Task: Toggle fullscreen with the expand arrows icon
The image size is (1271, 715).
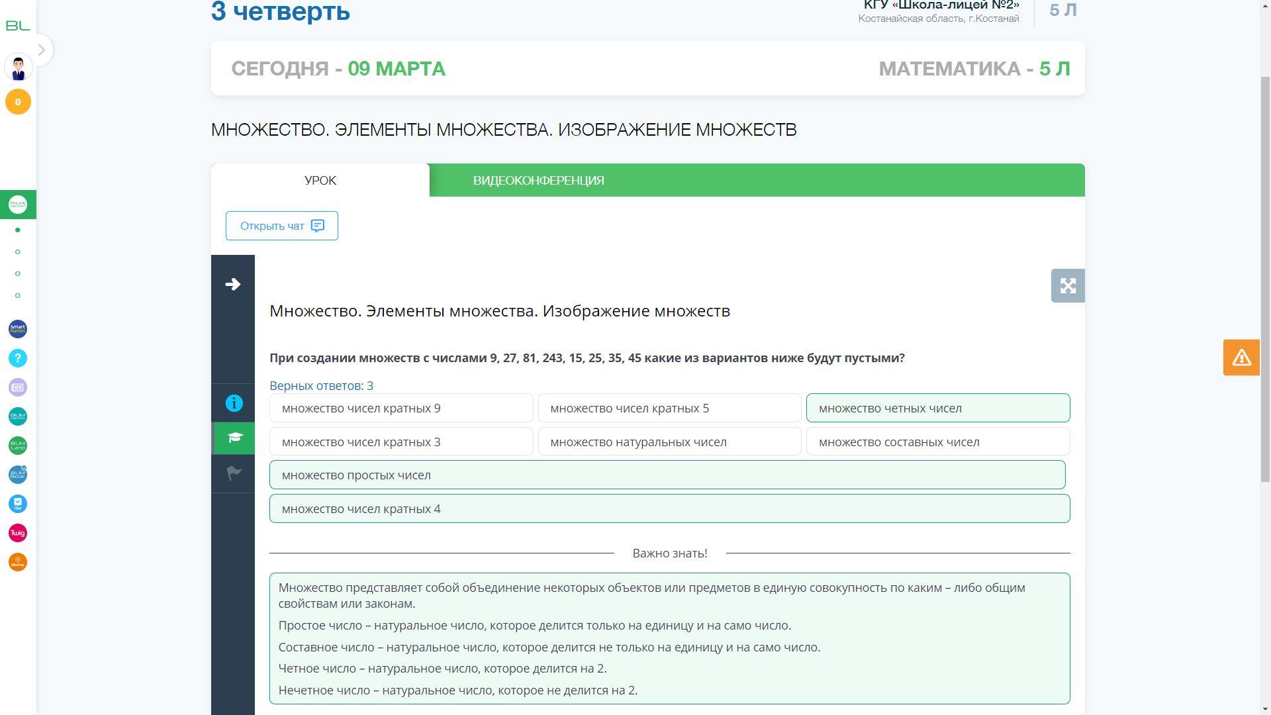Action: 1067,286
